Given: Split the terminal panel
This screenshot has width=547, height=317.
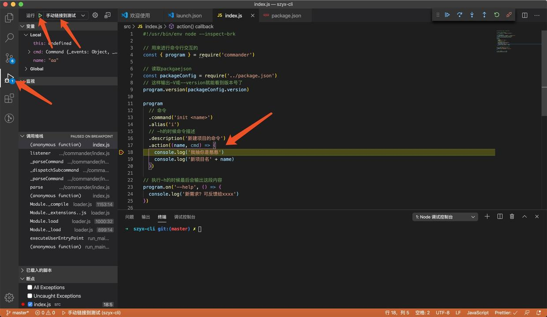Looking at the screenshot, I should click(500, 216).
